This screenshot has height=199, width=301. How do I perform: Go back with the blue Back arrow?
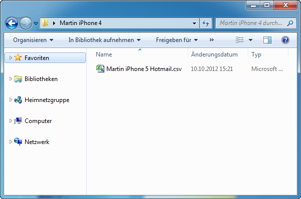pos(12,23)
